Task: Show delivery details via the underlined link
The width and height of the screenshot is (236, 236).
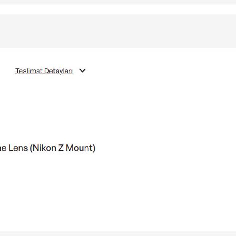Action: click(x=44, y=71)
